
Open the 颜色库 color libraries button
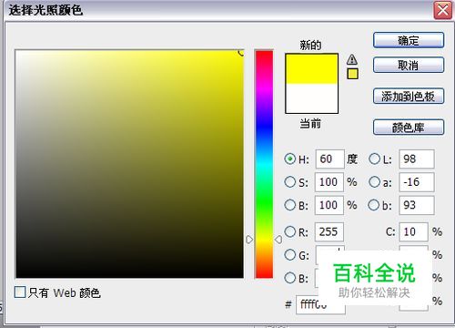pos(409,128)
